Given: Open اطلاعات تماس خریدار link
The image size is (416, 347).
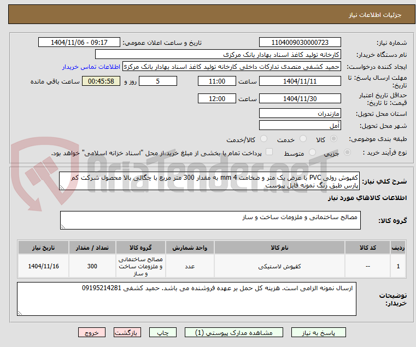Looking at the screenshot, I should pyautogui.click(x=91, y=67).
